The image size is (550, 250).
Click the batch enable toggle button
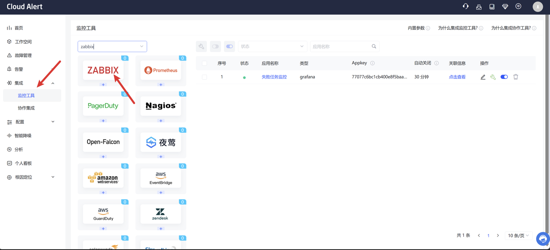pyautogui.click(x=230, y=46)
